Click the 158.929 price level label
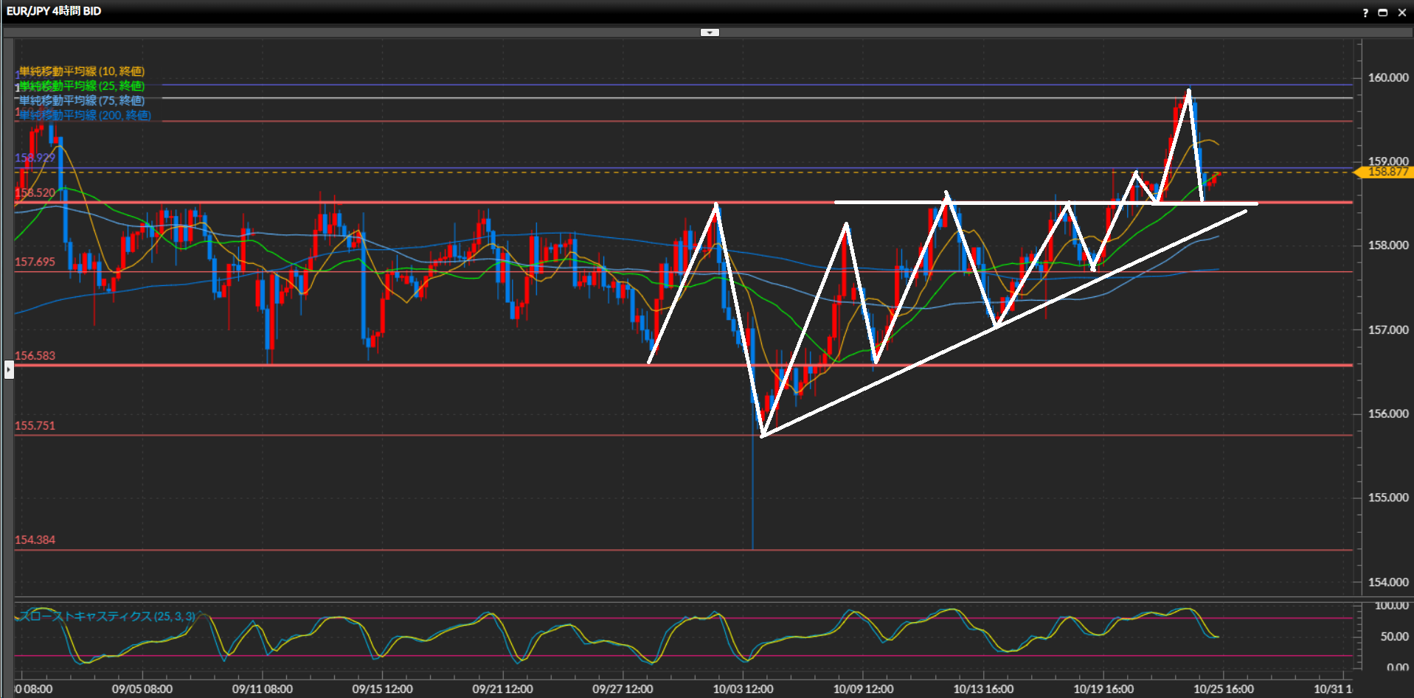 tap(35, 158)
